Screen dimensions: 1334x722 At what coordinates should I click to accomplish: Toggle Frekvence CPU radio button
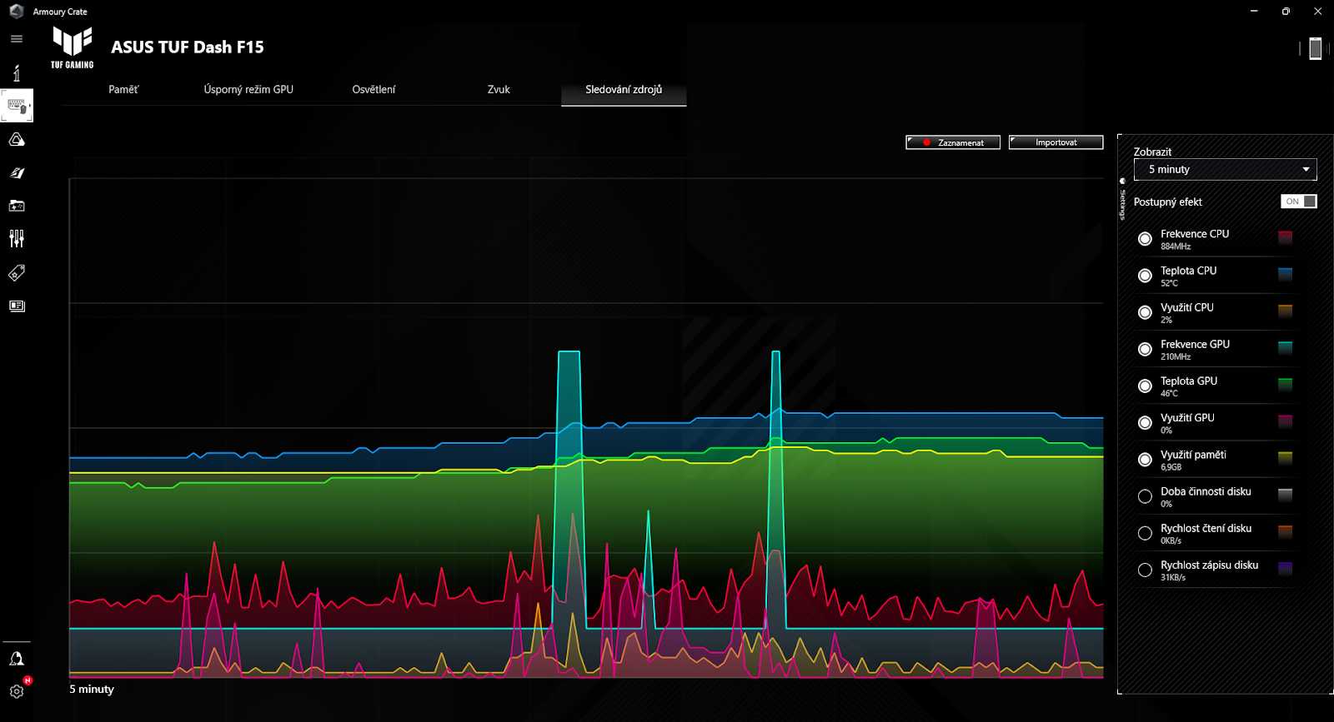1145,239
